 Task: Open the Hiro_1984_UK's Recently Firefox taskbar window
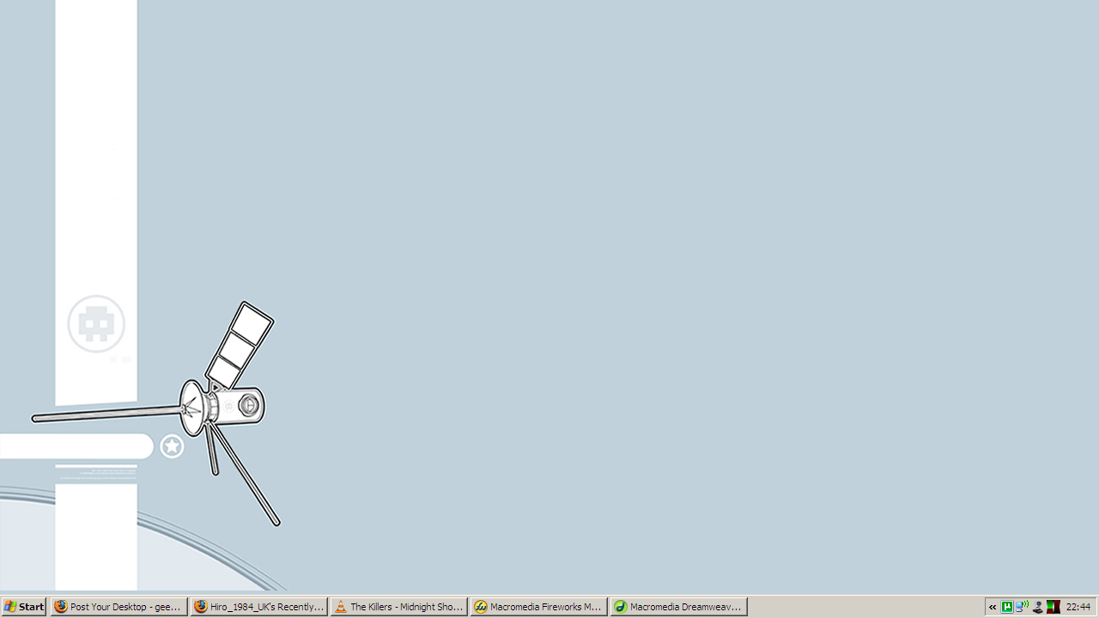coord(259,607)
